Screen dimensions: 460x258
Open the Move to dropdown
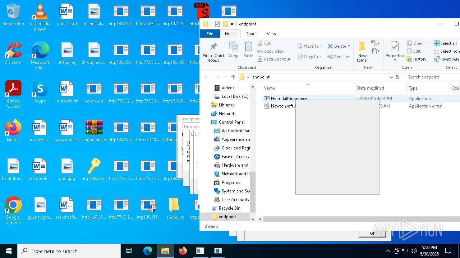[x=309, y=46]
